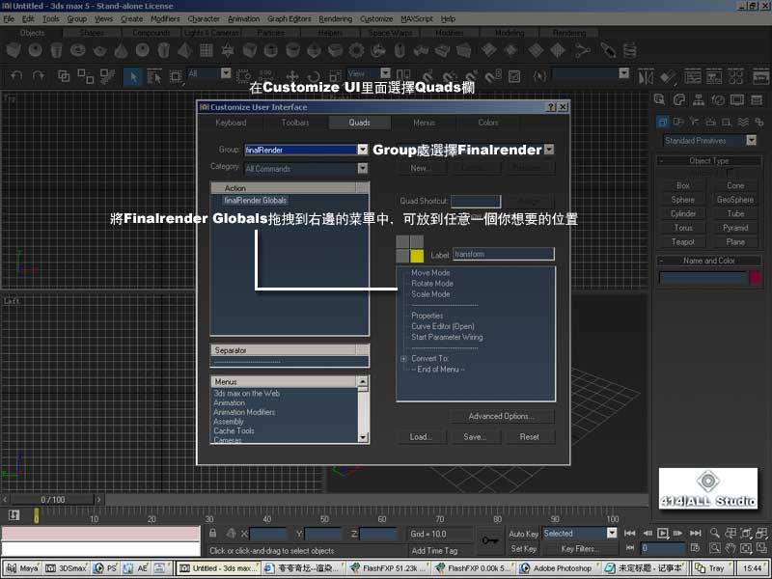Create a Box from Objects shelf

point(14,50)
